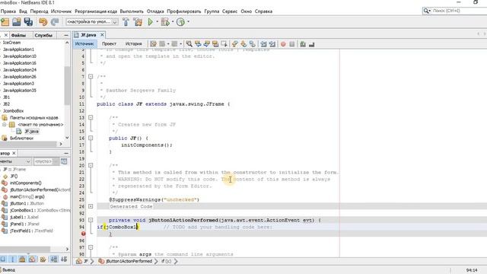Screen dimensions: 487x274
Task: Click the Next Bookmark editor icon
Action: [243, 44]
